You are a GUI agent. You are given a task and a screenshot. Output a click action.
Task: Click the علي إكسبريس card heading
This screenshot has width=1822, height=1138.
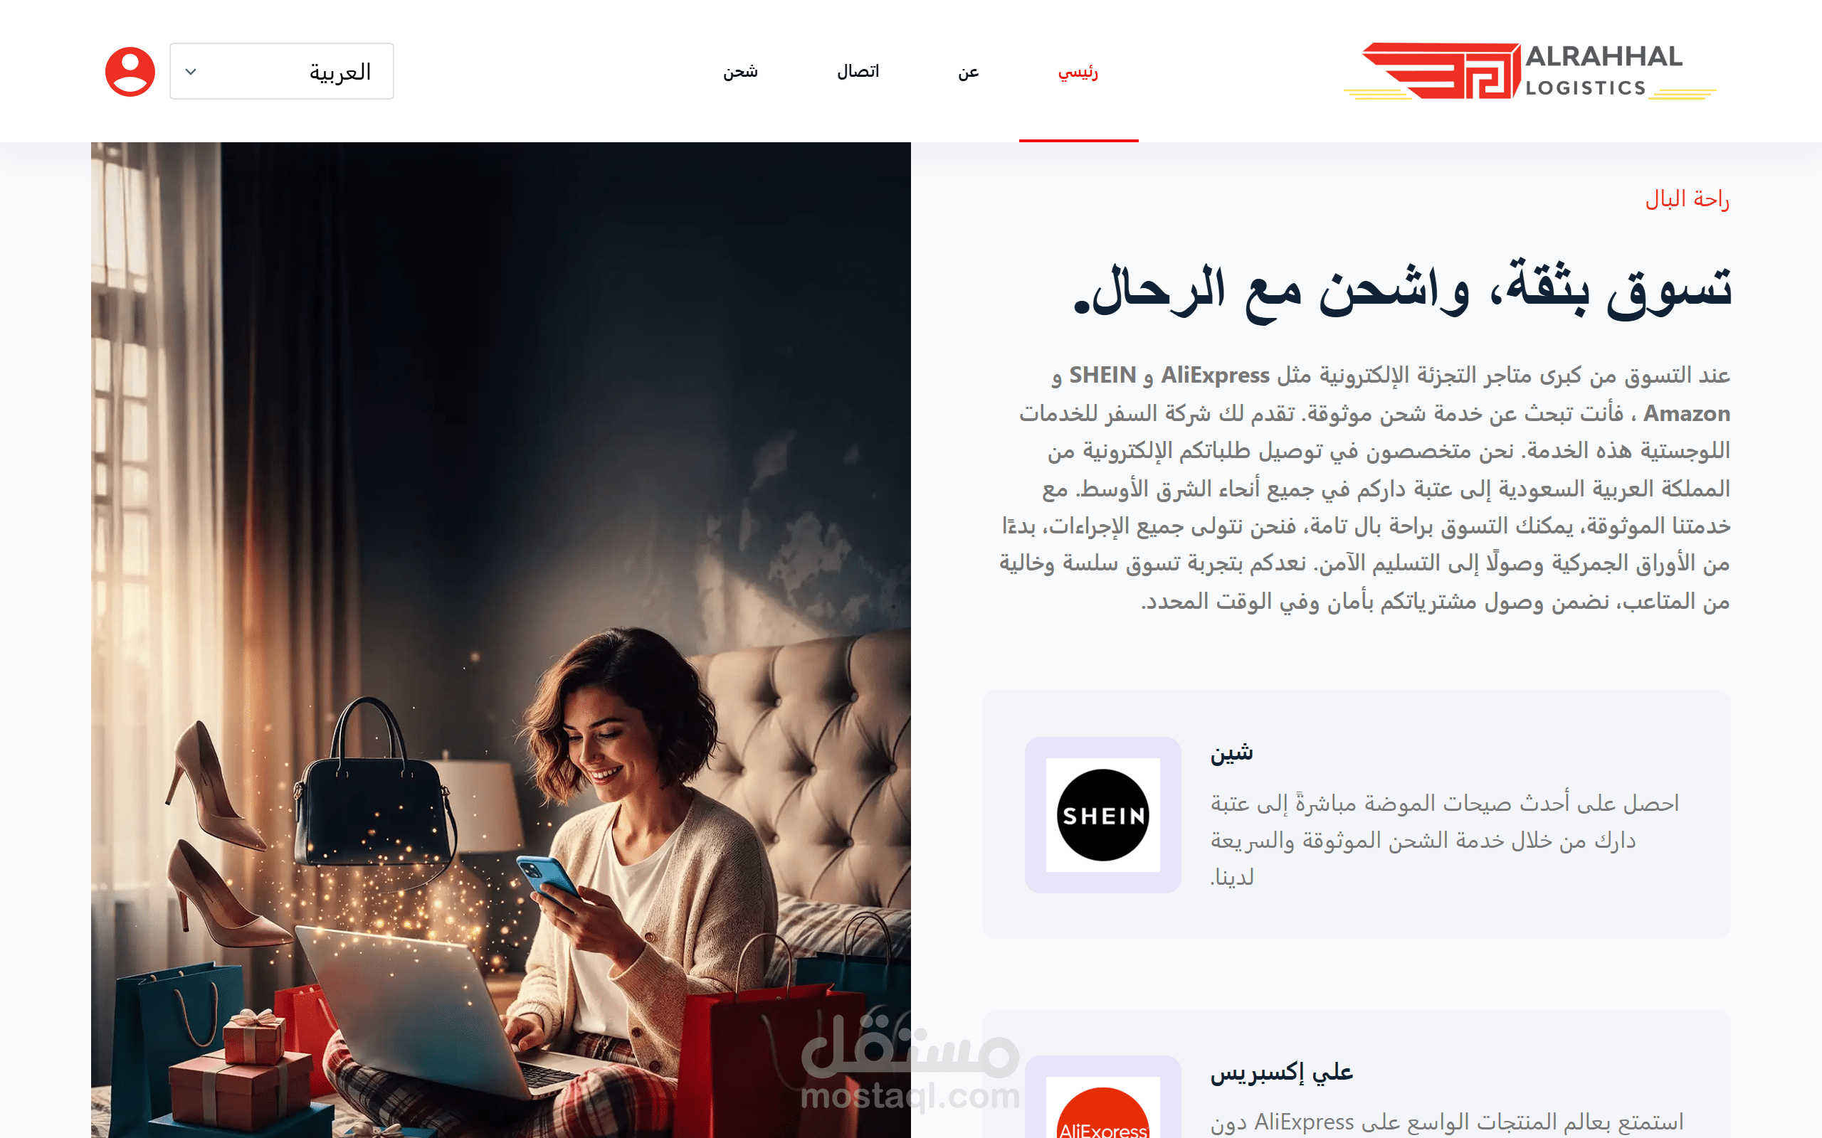coord(1281,1072)
